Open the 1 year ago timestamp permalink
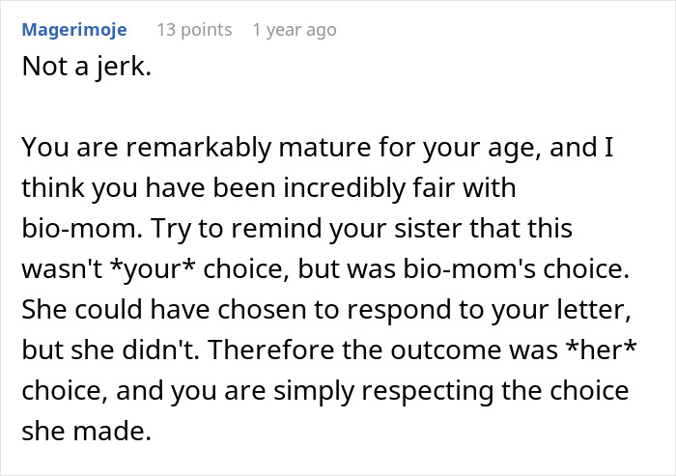Viewport: 676px width, 476px height. 294,30
